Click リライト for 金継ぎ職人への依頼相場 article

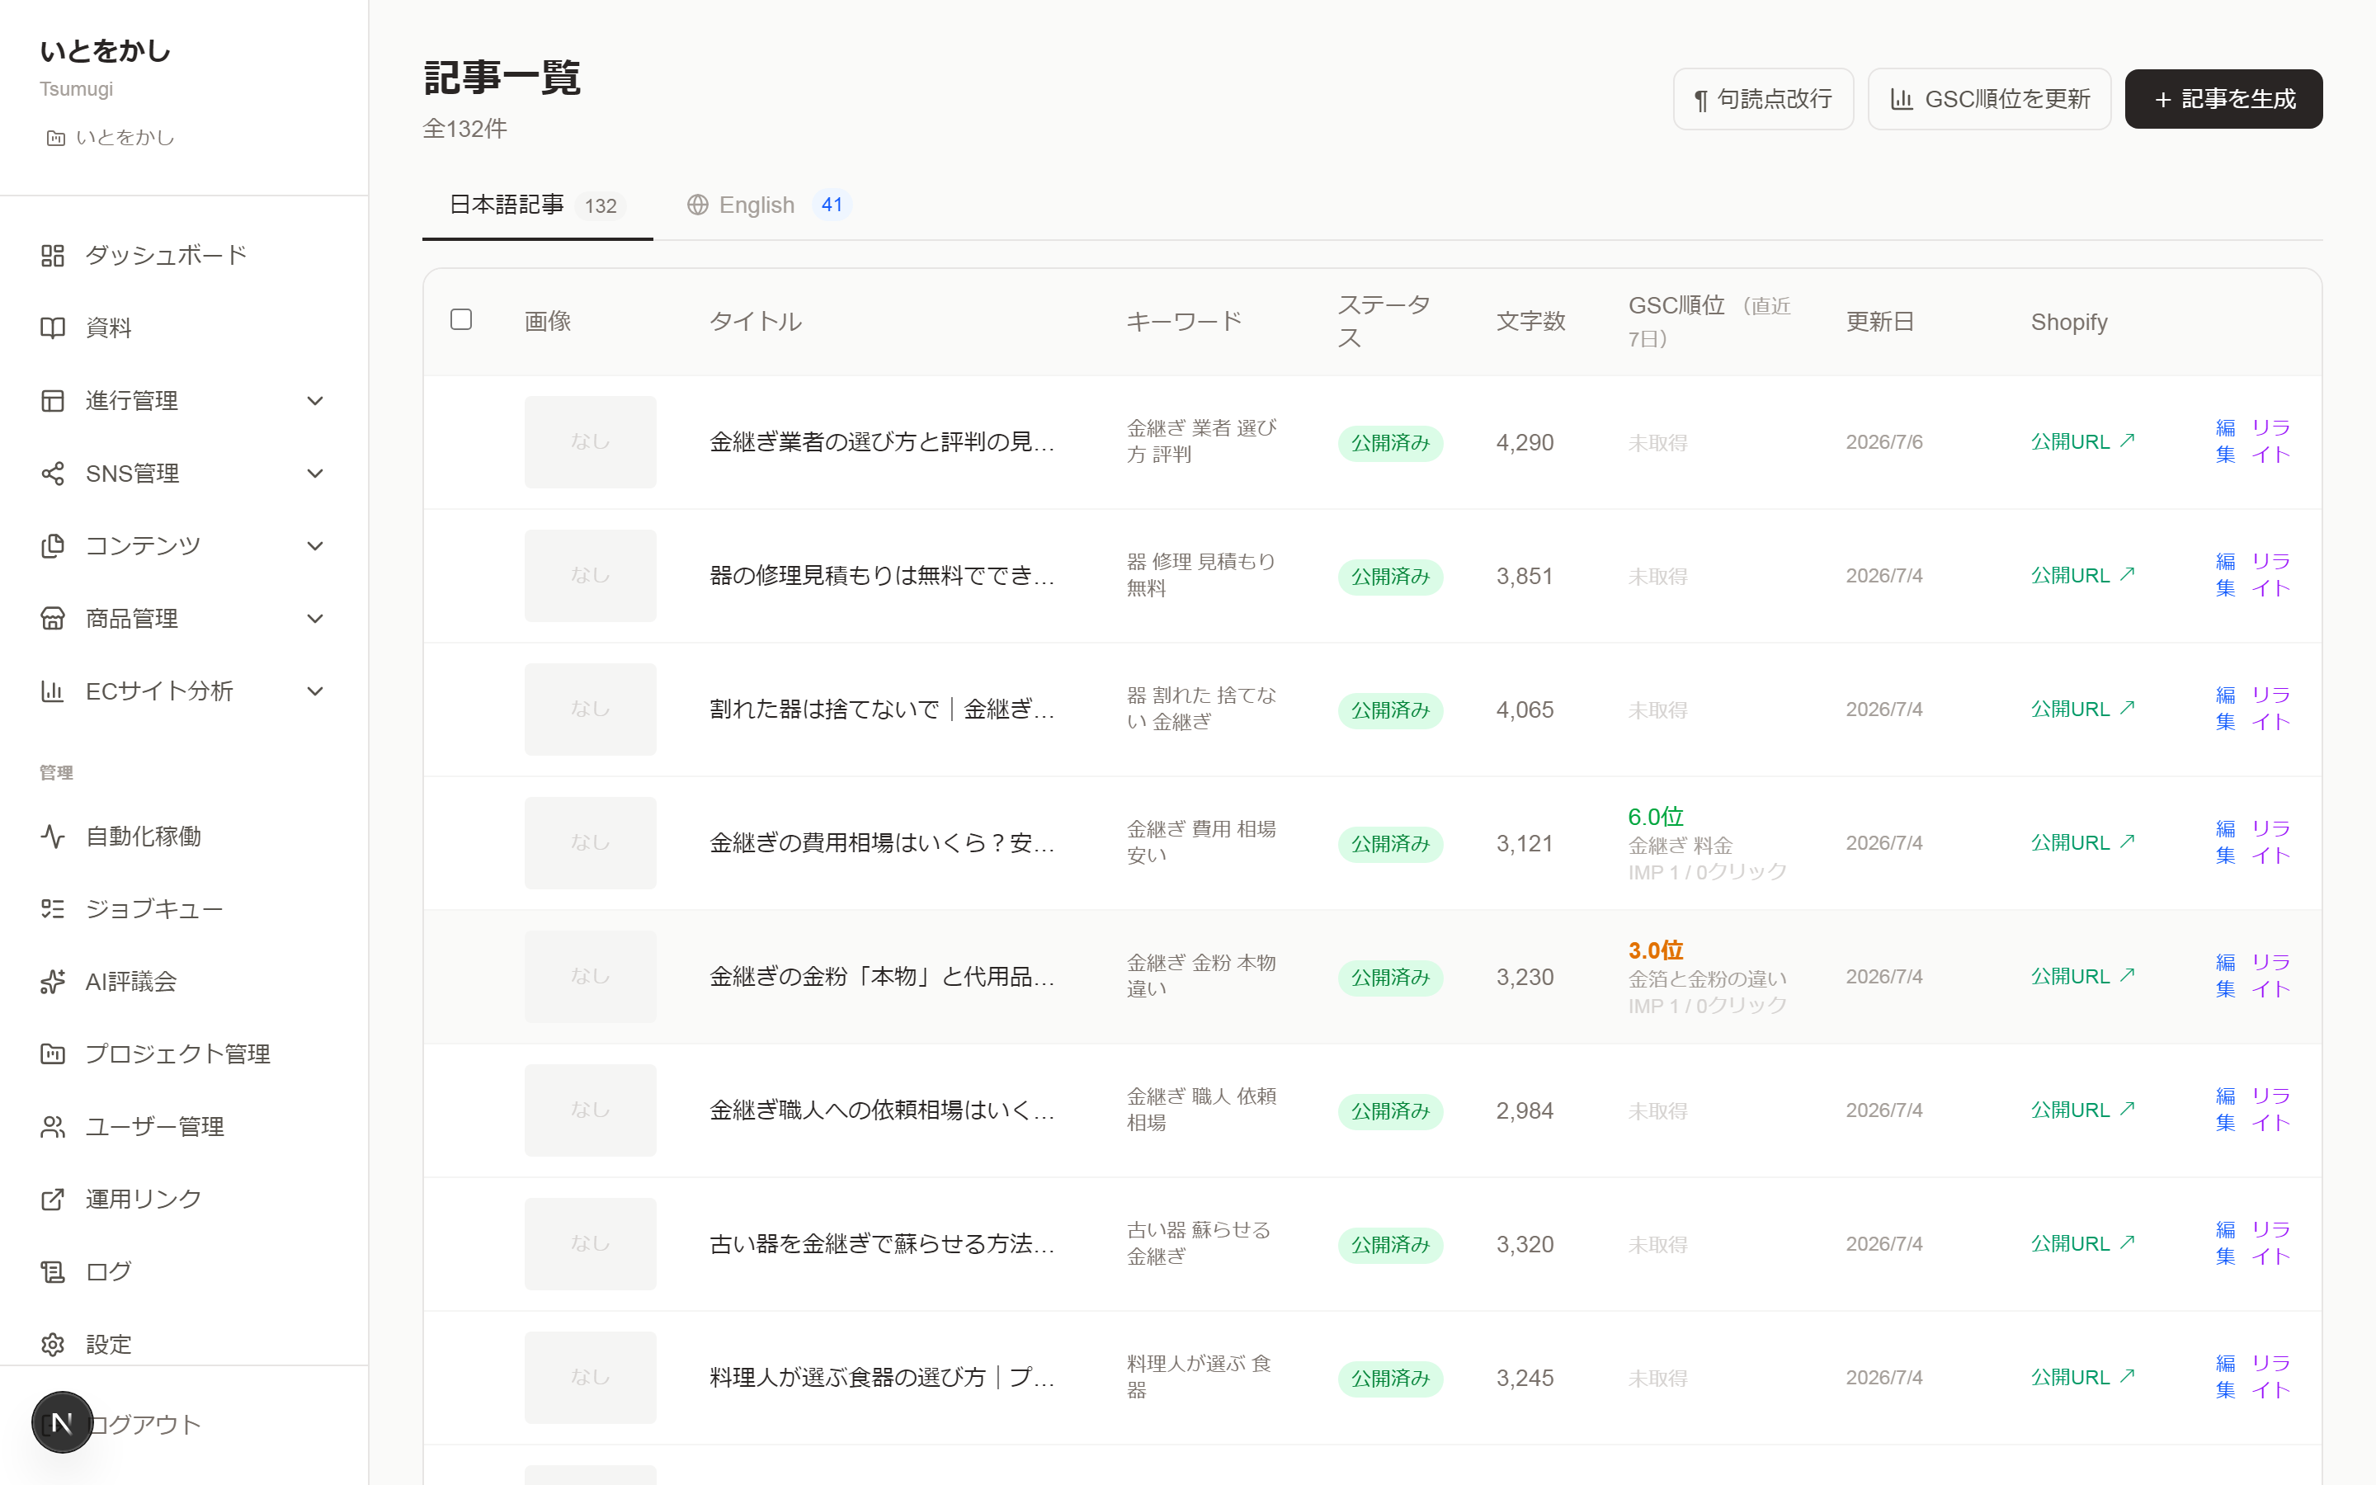pos(2271,1110)
